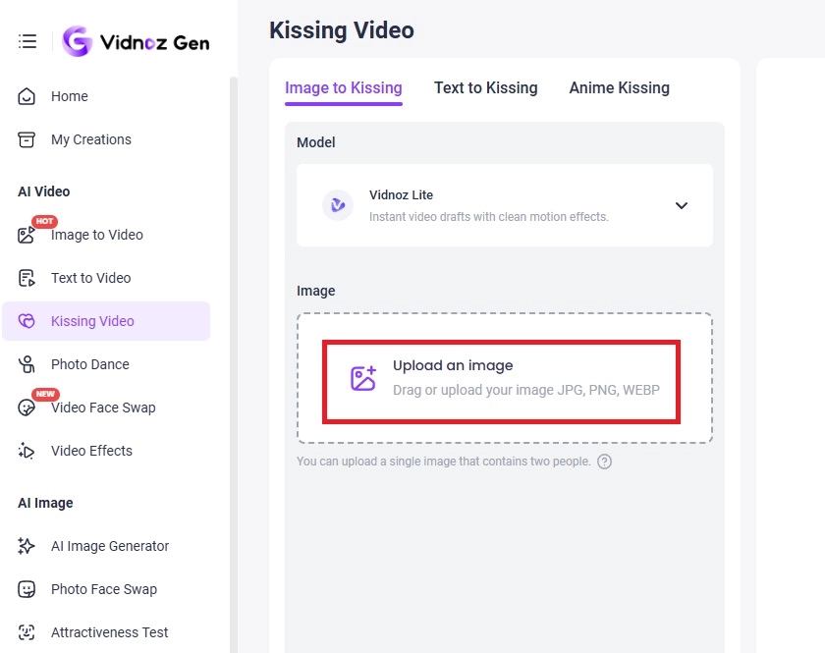Go to My Creations
Viewport: 825px width, 653px height.
click(90, 139)
